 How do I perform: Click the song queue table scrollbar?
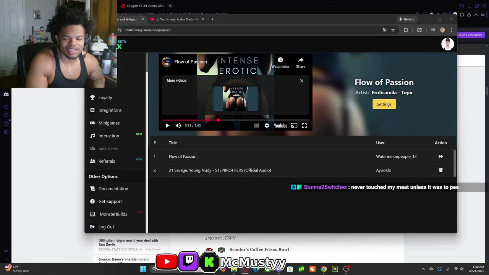point(454,163)
